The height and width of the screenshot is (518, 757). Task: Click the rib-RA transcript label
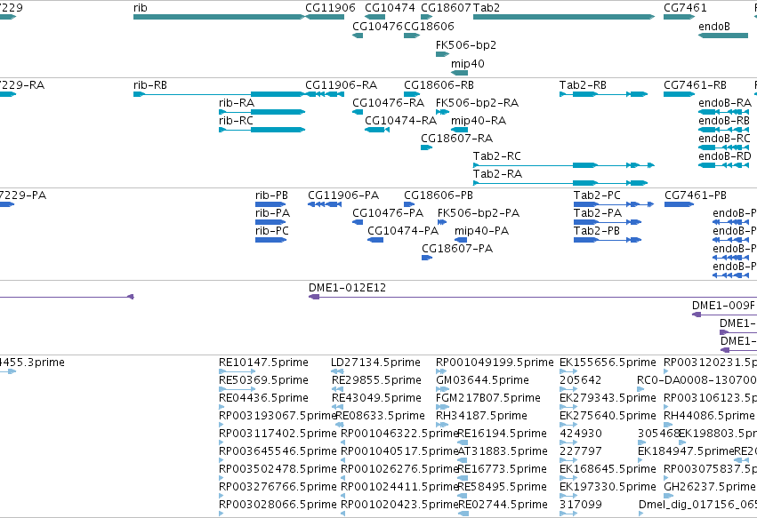(237, 103)
